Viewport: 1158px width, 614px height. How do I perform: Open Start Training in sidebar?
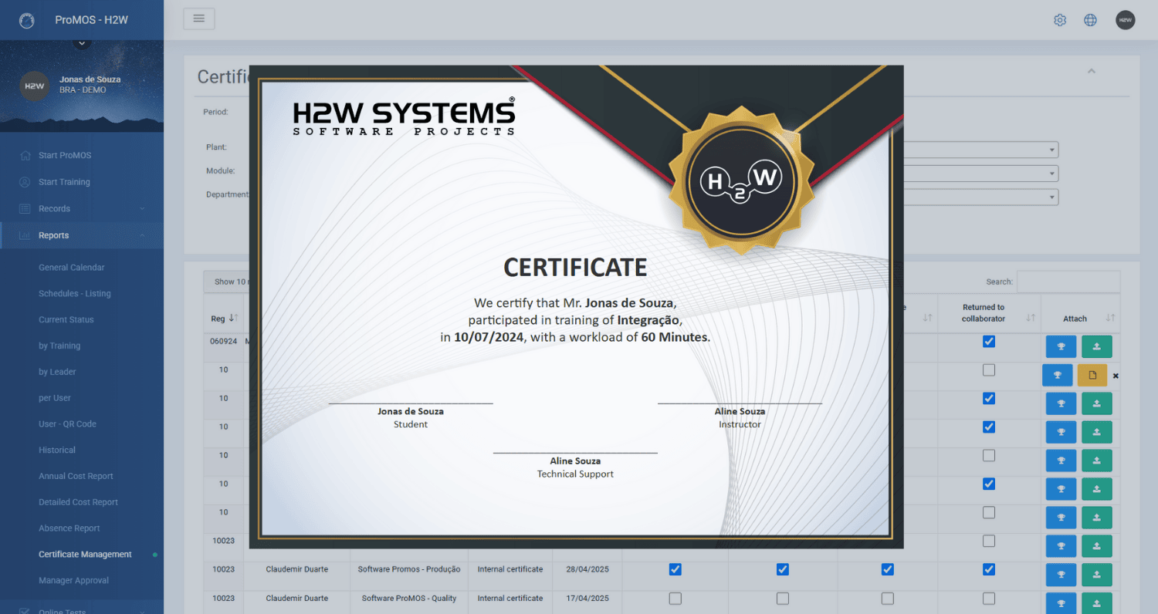tap(64, 182)
